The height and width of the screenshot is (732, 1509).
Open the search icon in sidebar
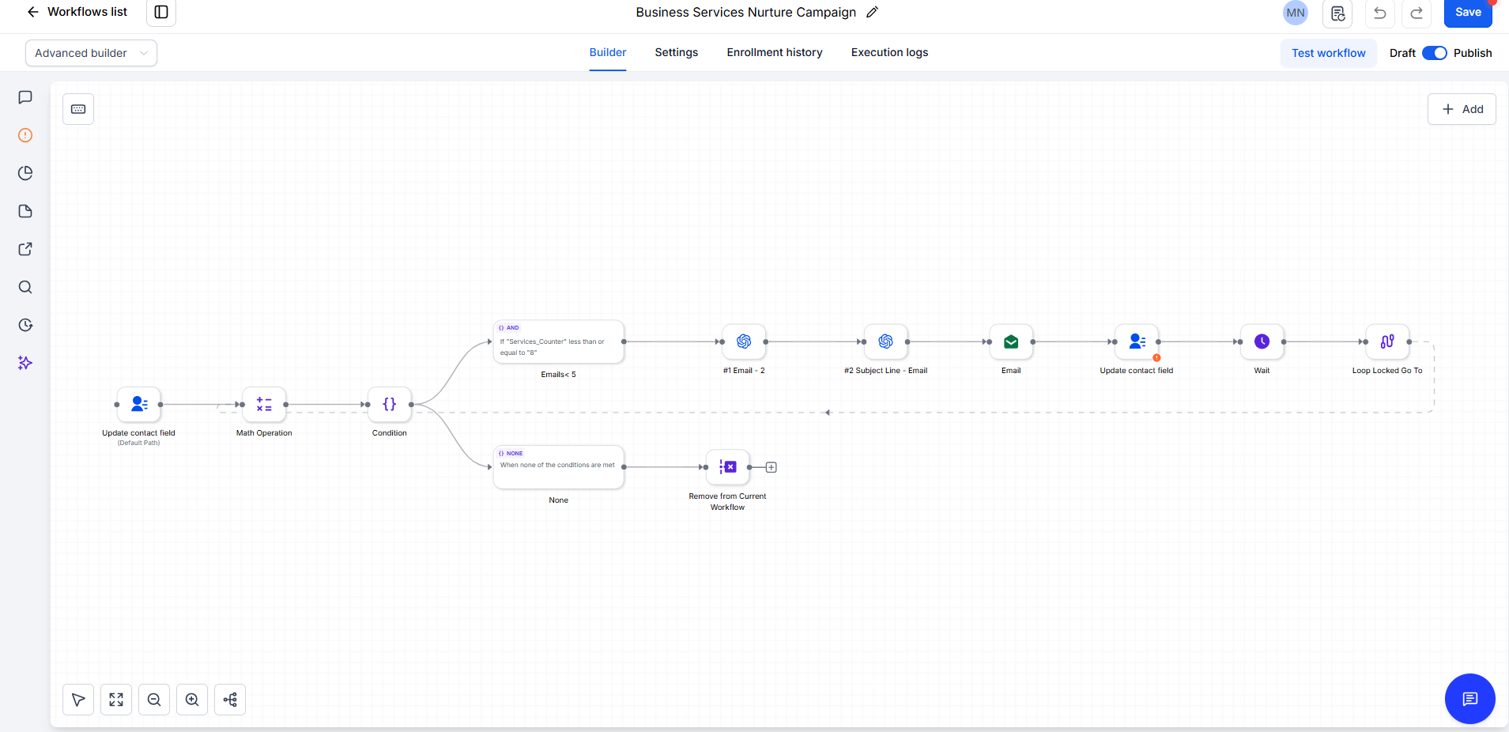coord(25,287)
